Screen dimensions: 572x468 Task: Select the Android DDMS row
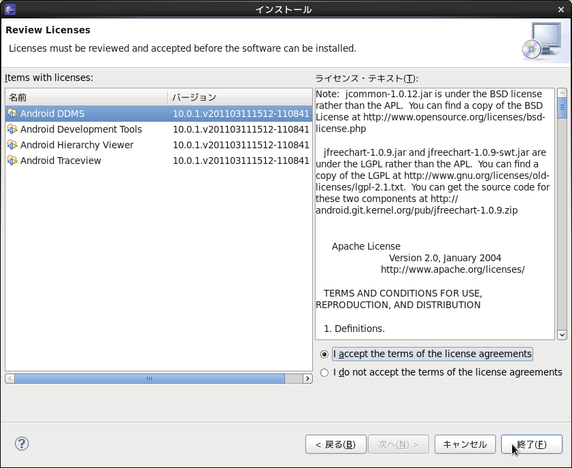pyautogui.click(x=158, y=114)
